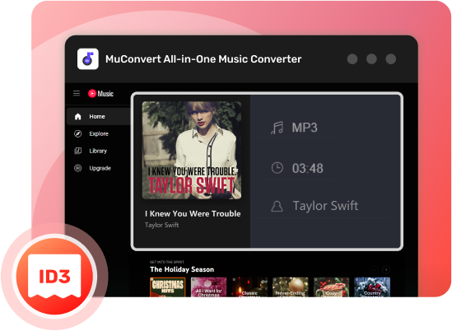Open the Library icon in sidebar
The width and height of the screenshot is (452, 331).
coord(78,151)
